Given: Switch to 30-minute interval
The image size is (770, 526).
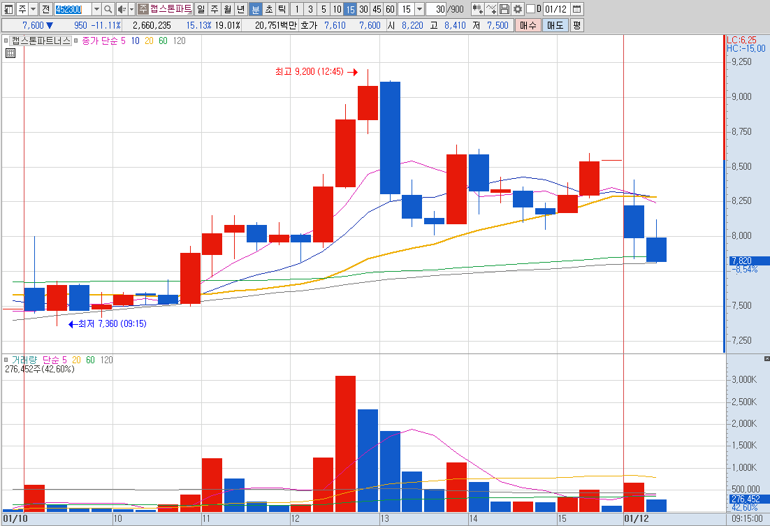Looking at the screenshot, I should (363, 9).
